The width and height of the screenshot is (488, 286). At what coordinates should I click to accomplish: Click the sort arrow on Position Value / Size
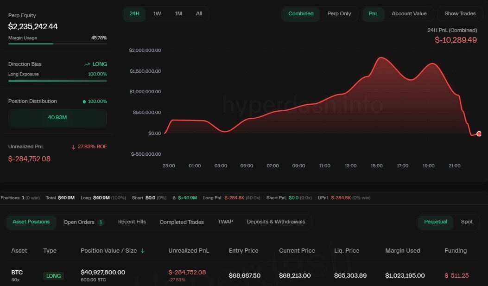142,250
